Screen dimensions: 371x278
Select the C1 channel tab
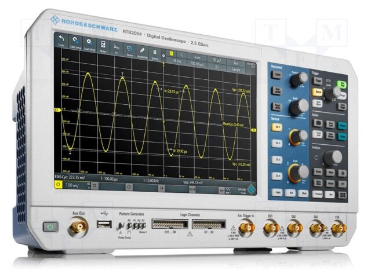pyautogui.click(x=59, y=184)
